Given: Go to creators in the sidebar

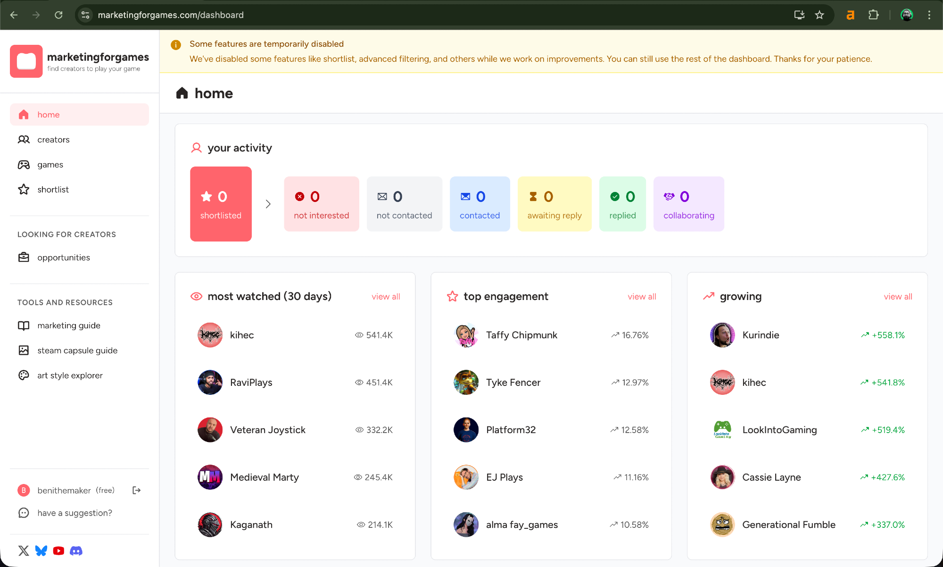Looking at the screenshot, I should point(53,140).
